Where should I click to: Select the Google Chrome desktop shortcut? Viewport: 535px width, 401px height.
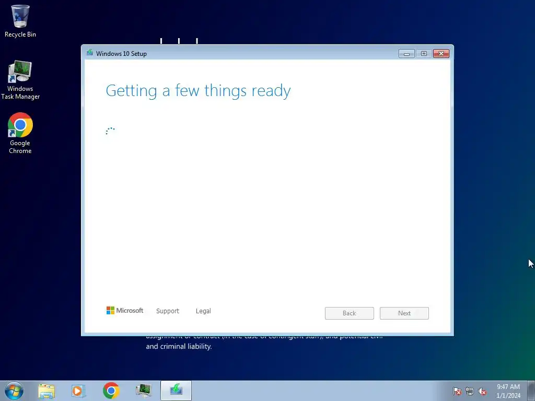[20, 133]
